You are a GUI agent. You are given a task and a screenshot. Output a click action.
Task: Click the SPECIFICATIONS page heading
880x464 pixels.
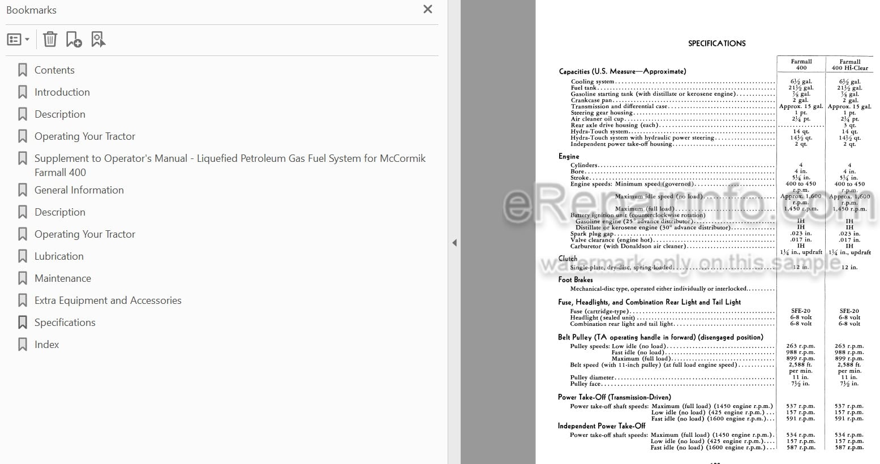point(716,44)
